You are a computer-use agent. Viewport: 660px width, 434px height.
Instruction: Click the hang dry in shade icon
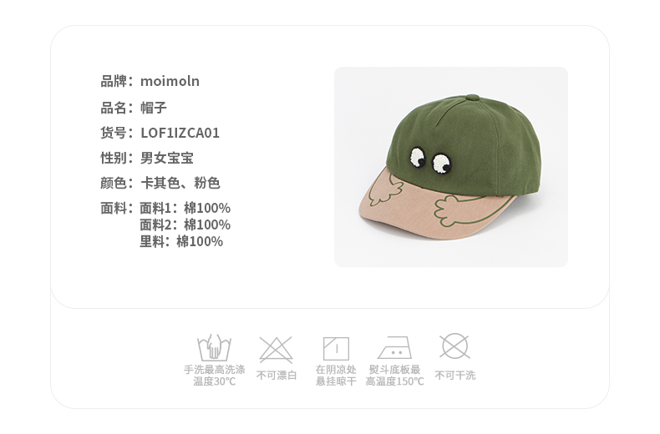(336, 349)
